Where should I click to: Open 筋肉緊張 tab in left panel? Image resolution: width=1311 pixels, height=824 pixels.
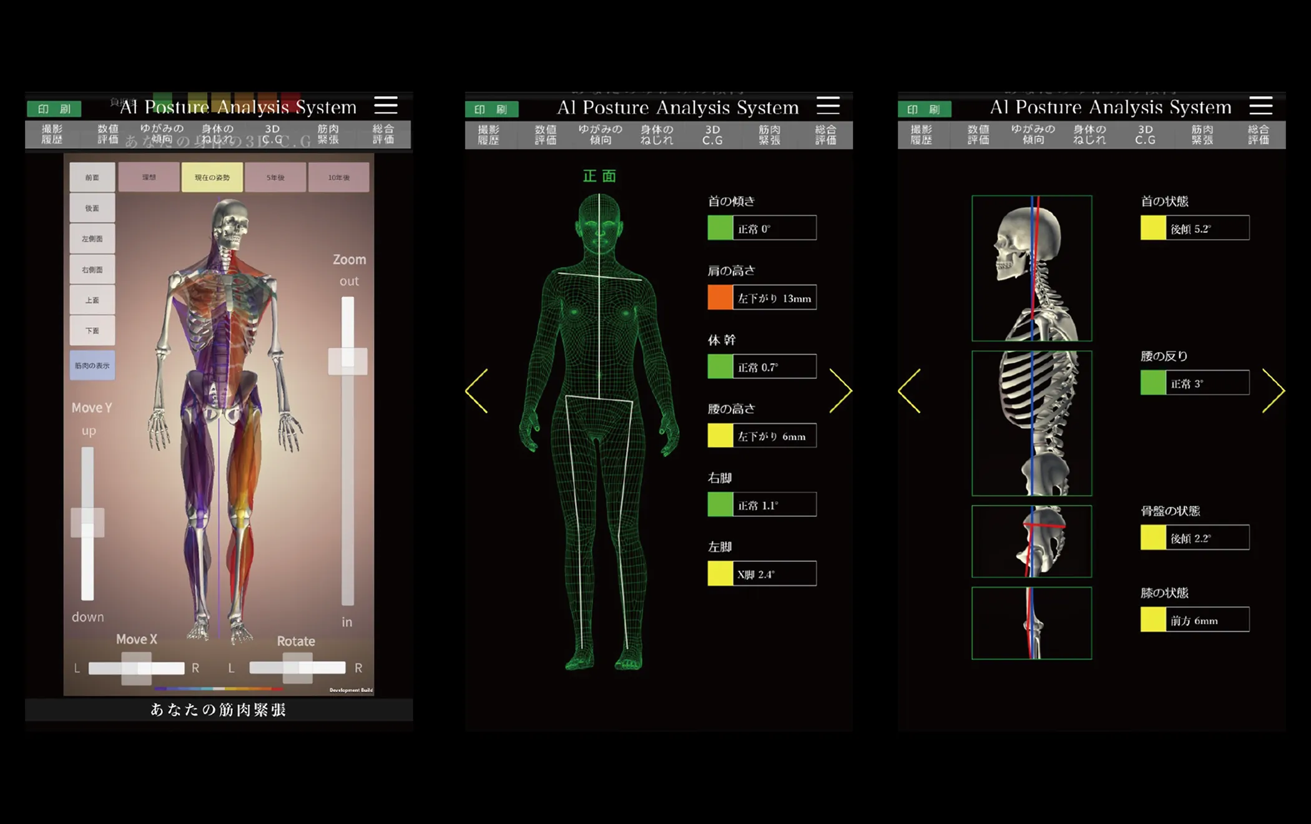pyautogui.click(x=328, y=134)
